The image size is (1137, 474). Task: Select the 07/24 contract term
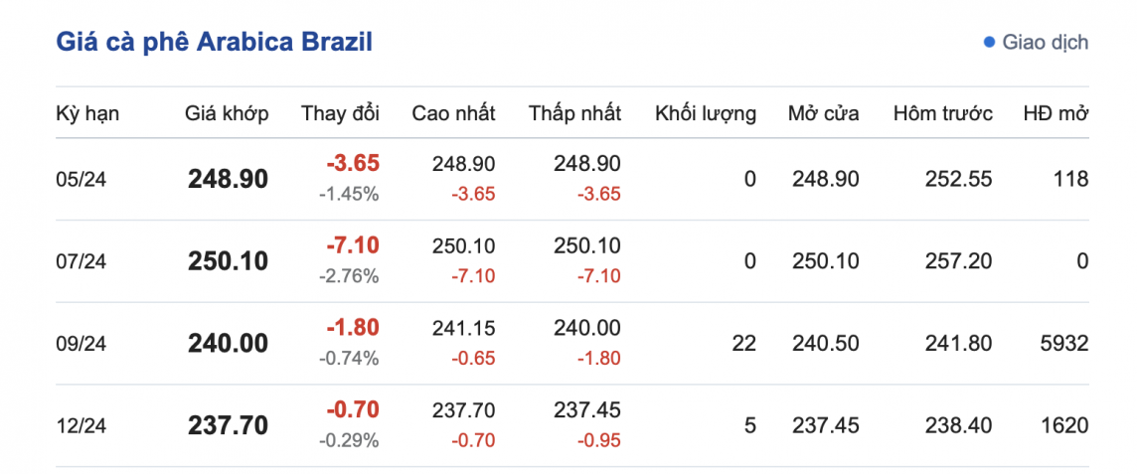coord(81,261)
